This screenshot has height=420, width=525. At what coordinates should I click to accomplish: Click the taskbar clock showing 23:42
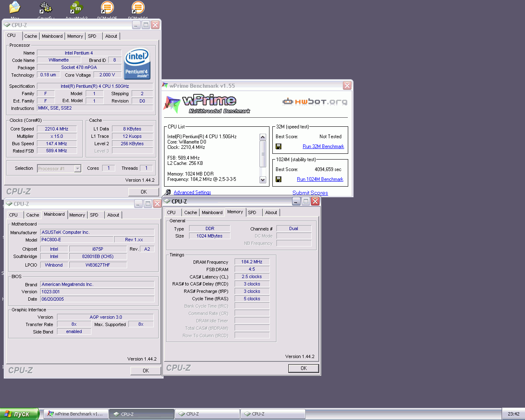514,414
